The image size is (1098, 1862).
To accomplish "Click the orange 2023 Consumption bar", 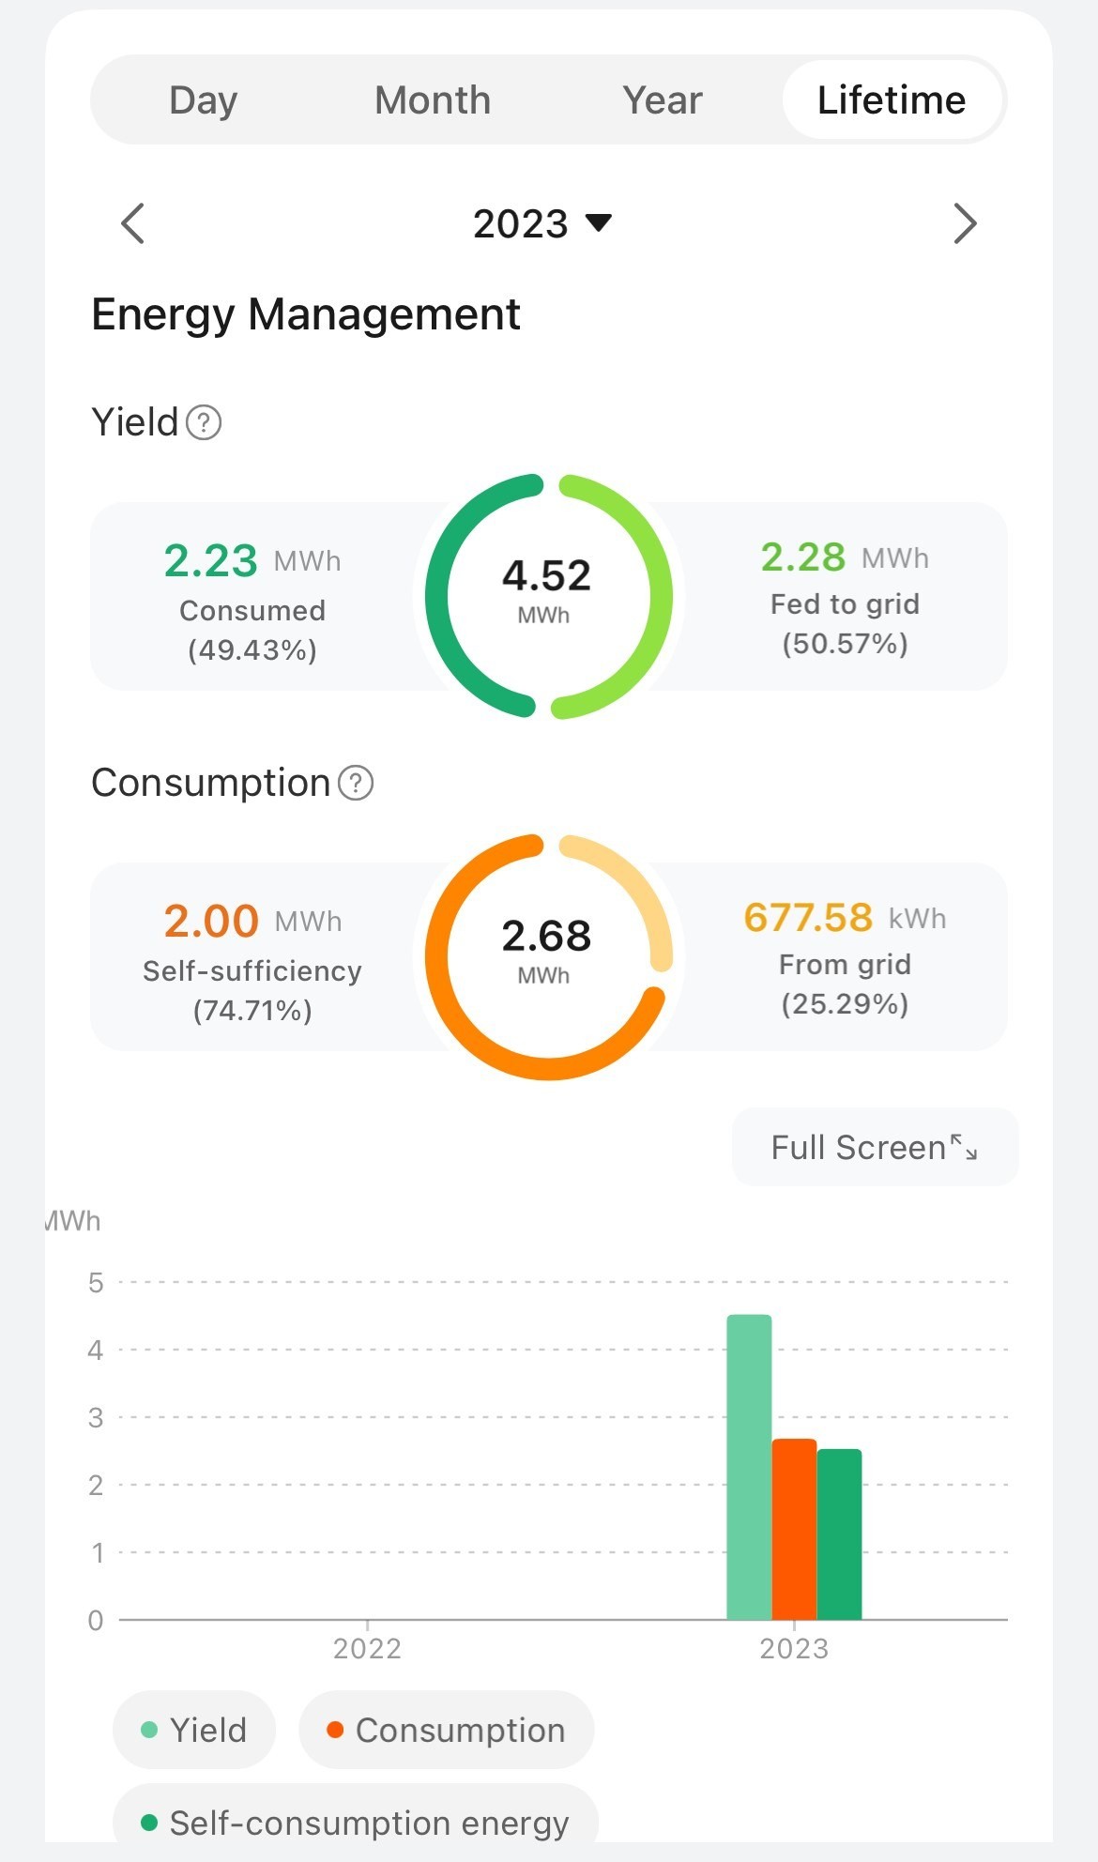I will tap(794, 1529).
